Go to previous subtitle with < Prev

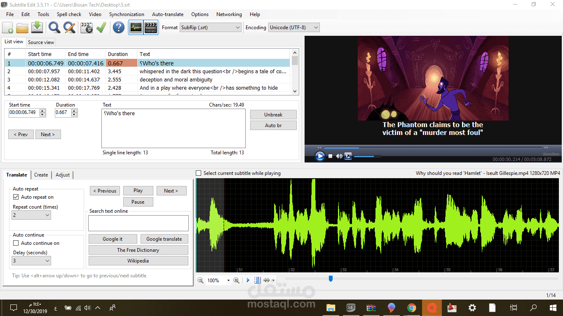click(21, 134)
